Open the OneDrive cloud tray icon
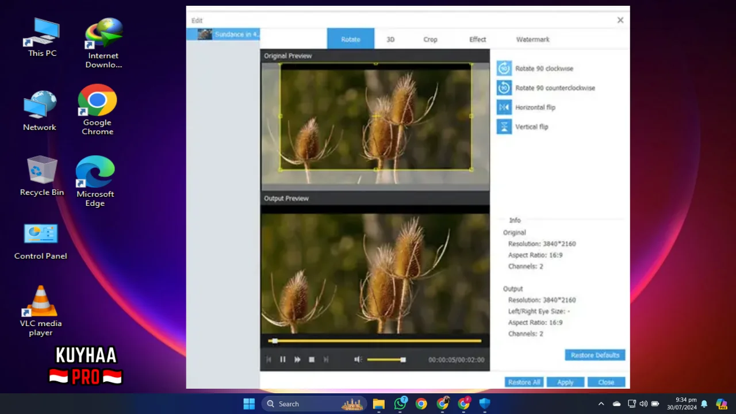Viewport: 736px width, 414px height. click(616, 404)
